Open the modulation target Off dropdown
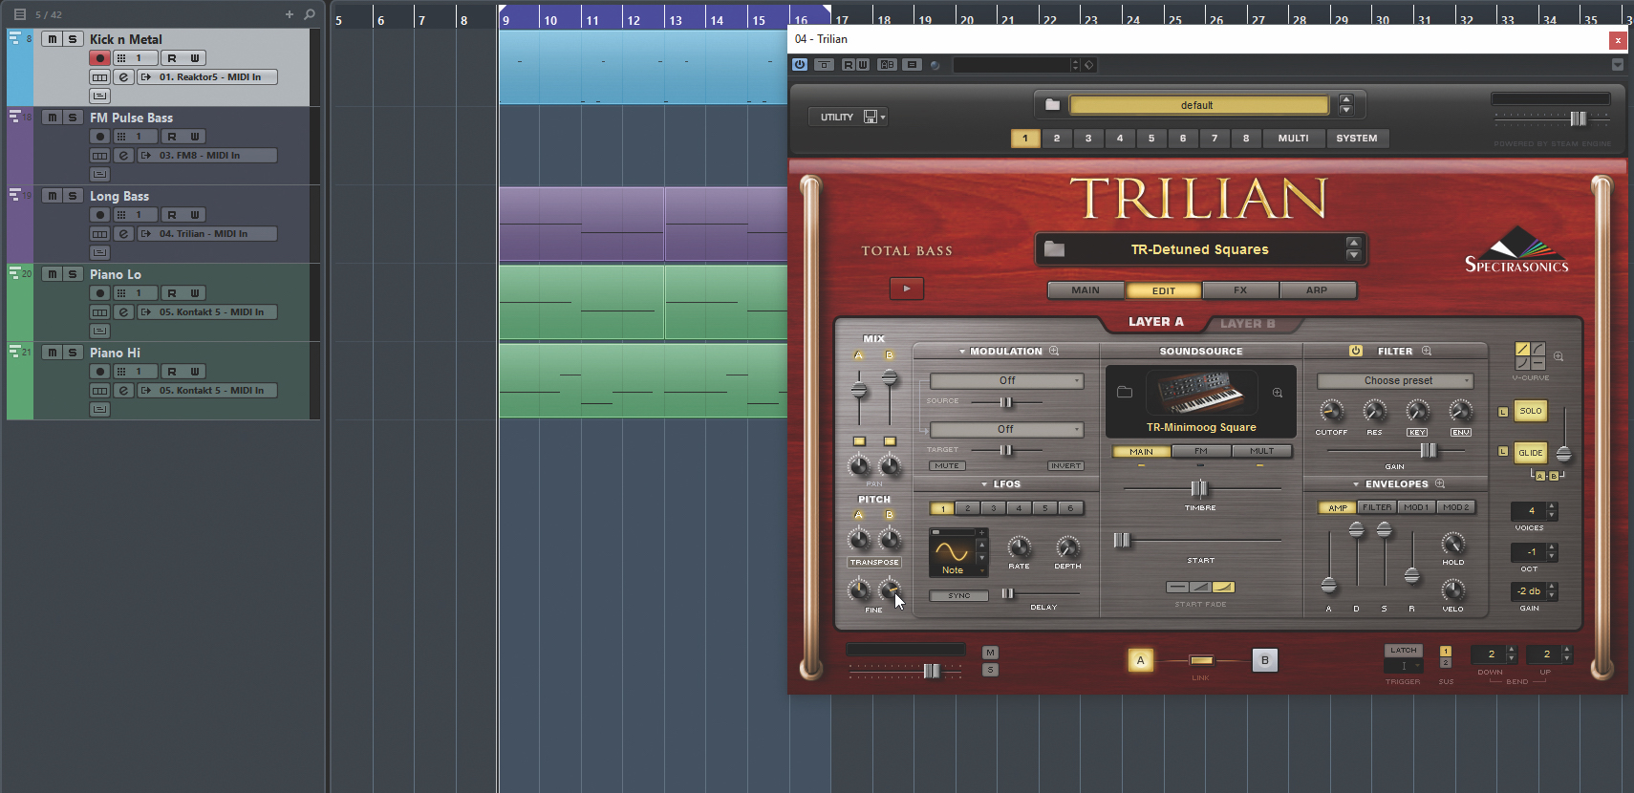The width and height of the screenshot is (1634, 793). pyautogui.click(x=1007, y=429)
